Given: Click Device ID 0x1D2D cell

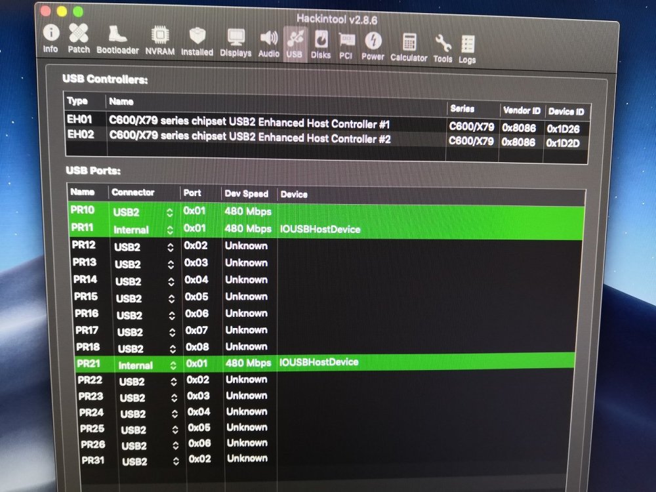Looking at the screenshot, I should (563, 143).
